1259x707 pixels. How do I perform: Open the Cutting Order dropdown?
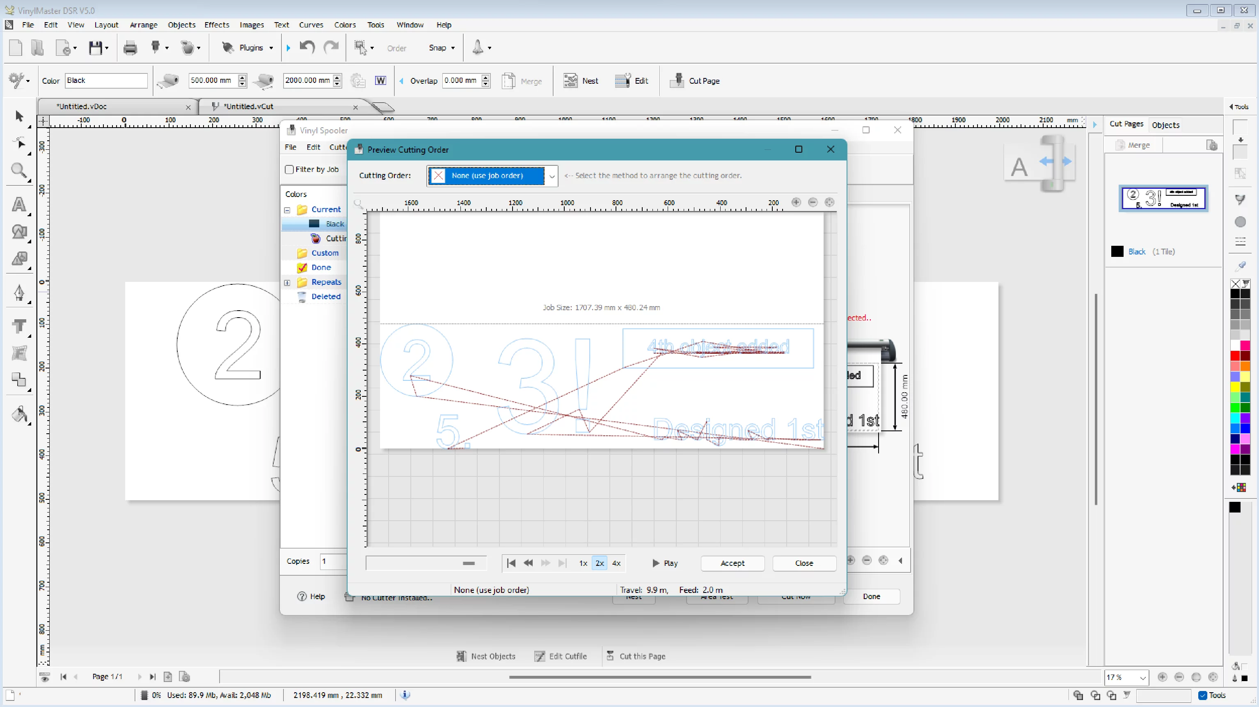click(x=552, y=176)
